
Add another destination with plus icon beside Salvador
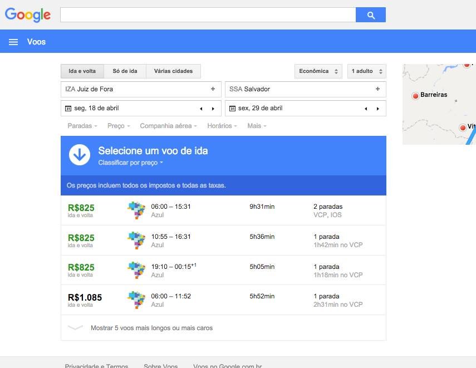pos(377,89)
